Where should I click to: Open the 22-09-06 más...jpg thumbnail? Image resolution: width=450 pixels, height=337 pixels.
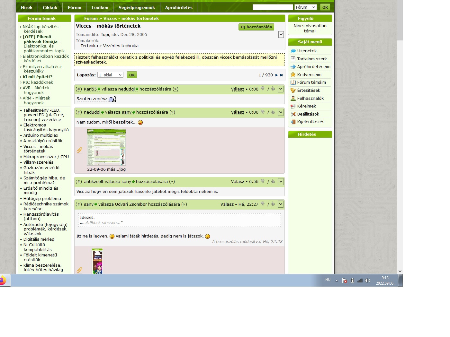106,147
